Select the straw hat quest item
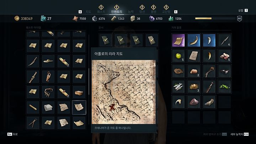Viewport: 256px width, 144px height. tap(48, 61)
